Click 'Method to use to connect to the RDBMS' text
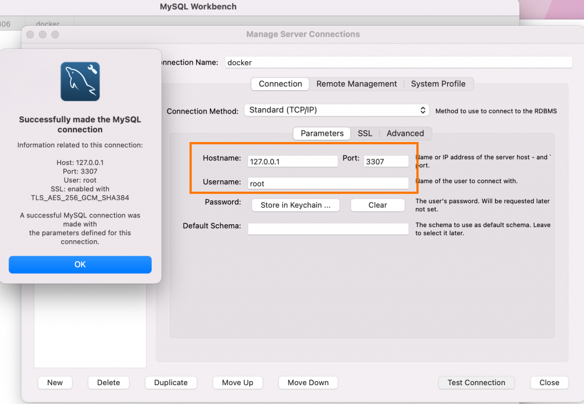Screen dimensions: 584x404 [x=496, y=111]
